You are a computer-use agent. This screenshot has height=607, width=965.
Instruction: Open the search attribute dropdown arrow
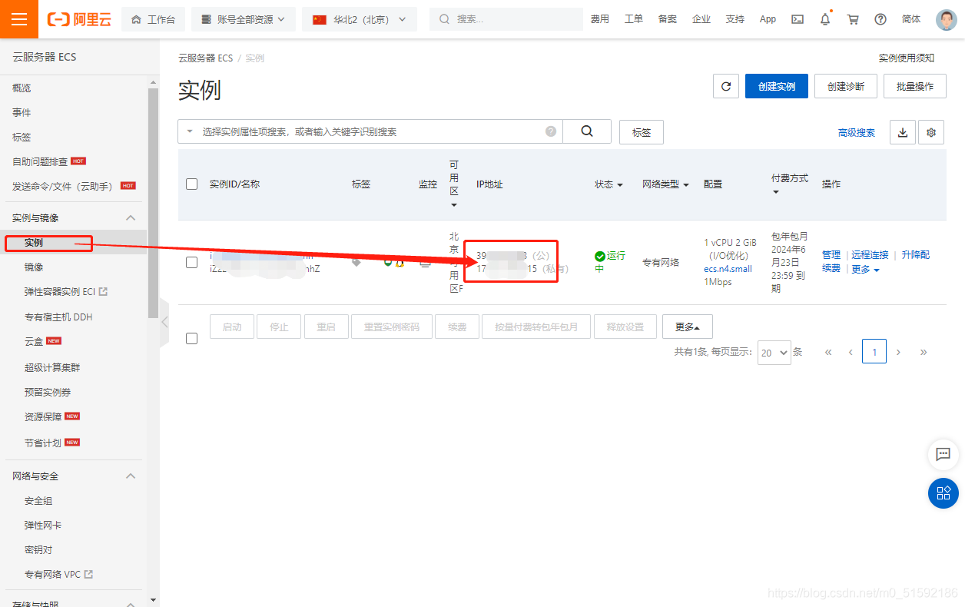tap(190, 131)
